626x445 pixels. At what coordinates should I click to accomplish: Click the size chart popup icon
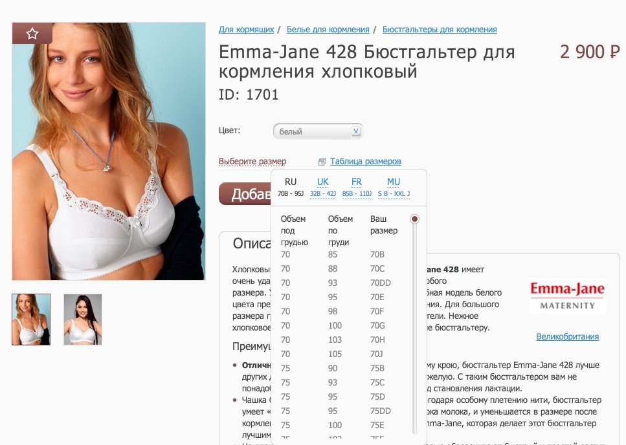(x=321, y=162)
